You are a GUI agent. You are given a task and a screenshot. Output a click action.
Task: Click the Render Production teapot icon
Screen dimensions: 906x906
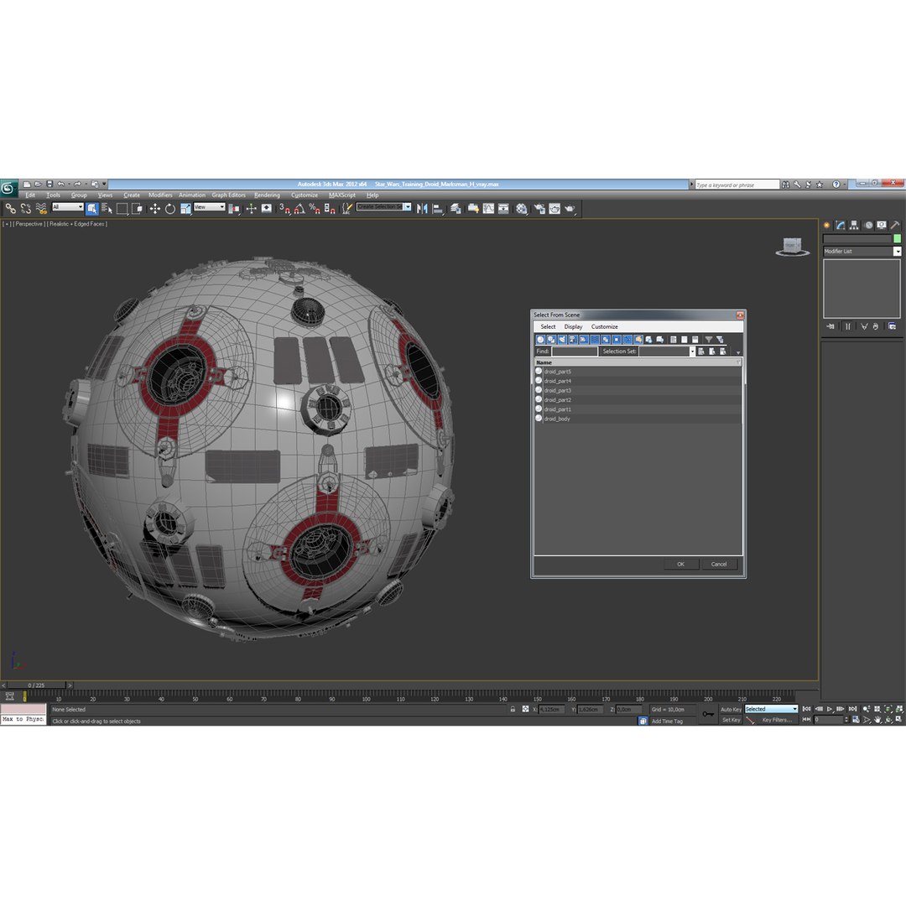coord(570,209)
